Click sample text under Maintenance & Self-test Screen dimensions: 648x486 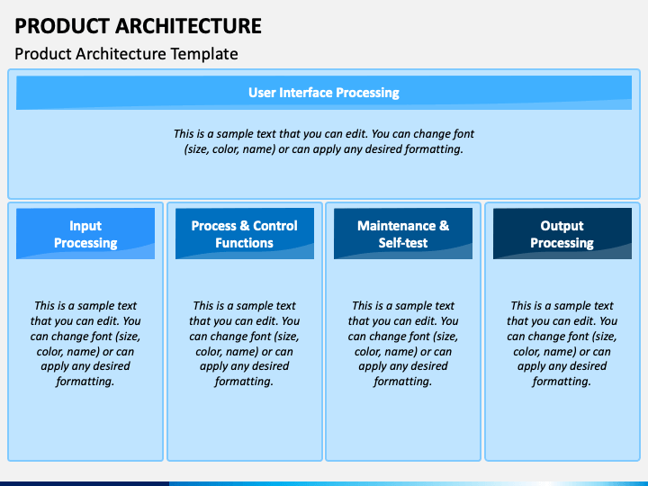(x=403, y=344)
